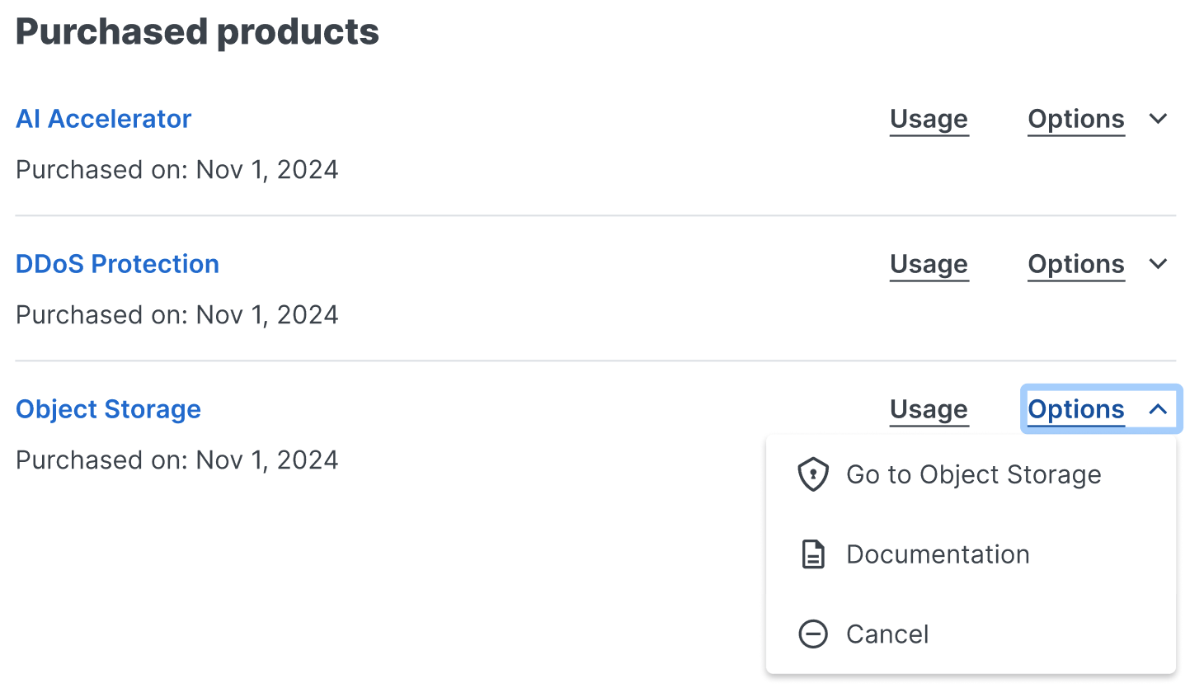Select Go to Object Storage menu entry
The height and width of the screenshot is (693, 1204).
(x=973, y=474)
